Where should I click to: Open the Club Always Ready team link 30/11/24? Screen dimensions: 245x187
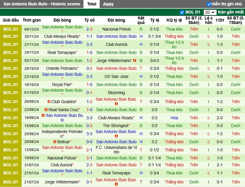tap(62, 36)
